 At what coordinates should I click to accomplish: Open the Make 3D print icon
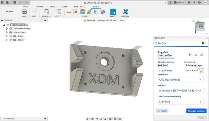[25, 12]
